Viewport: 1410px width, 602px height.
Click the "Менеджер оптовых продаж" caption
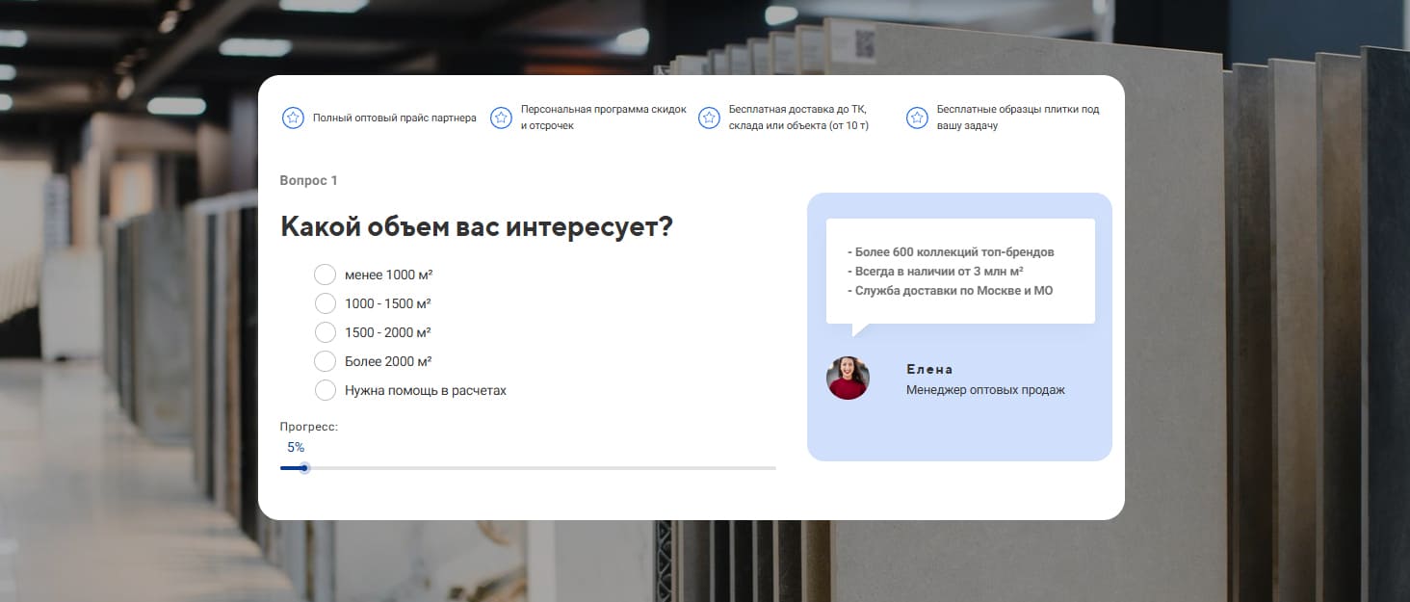coord(985,390)
